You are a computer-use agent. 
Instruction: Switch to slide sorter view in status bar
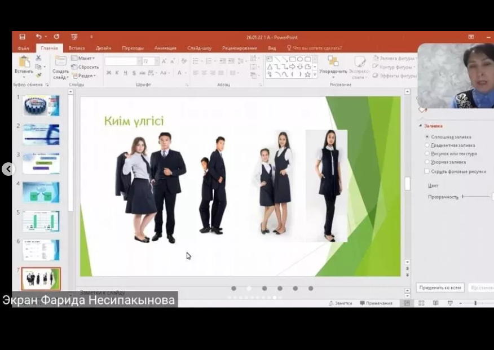[421, 303]
